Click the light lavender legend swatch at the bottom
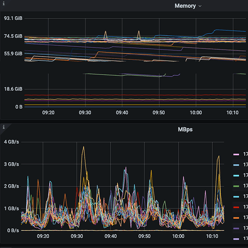 pyautogui.click(x=236, y=239)
